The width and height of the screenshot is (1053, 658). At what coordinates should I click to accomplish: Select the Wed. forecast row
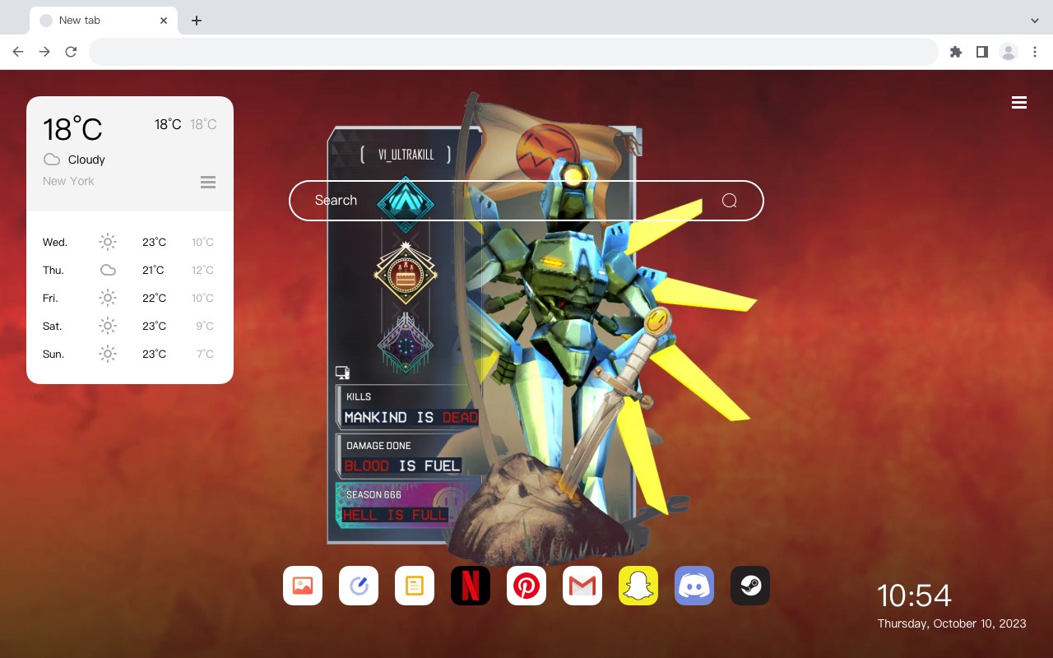click(130, 242)
